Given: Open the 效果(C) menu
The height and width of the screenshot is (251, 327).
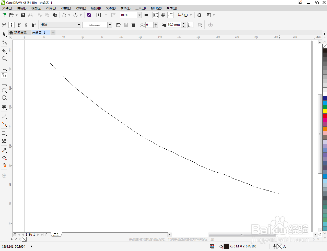Looking at the screenshot, I should pyautogui.click(x=81, y=8).
